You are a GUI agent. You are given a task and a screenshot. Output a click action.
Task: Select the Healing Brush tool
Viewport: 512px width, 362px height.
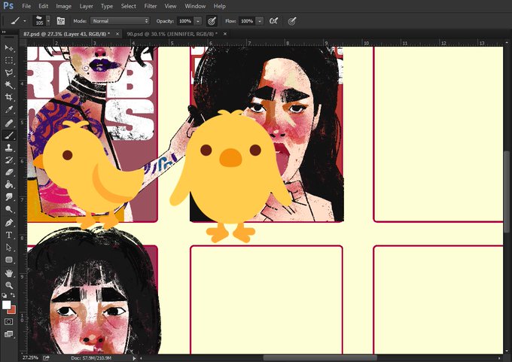pyautogui.click(x=9, y=123)
